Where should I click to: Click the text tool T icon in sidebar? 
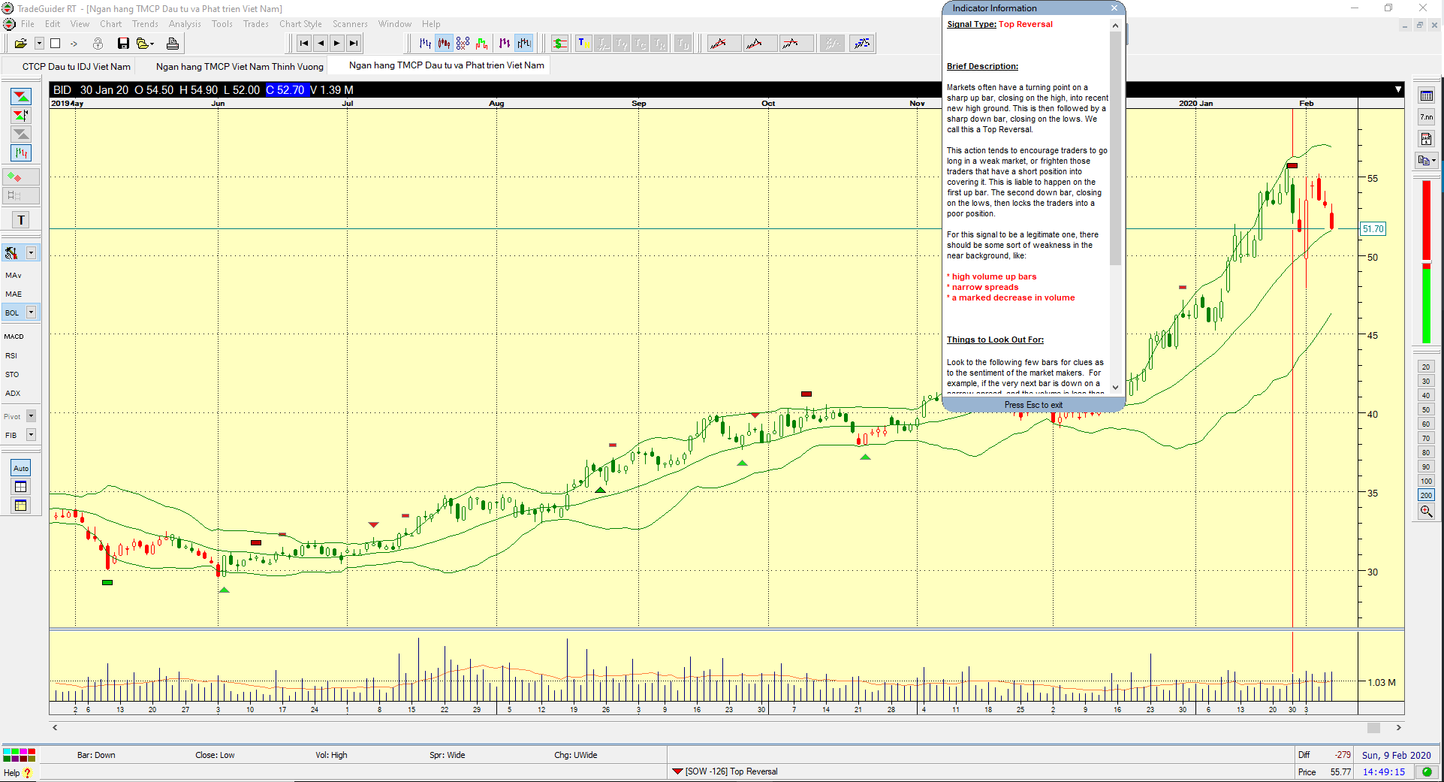(x=21, y=220)
